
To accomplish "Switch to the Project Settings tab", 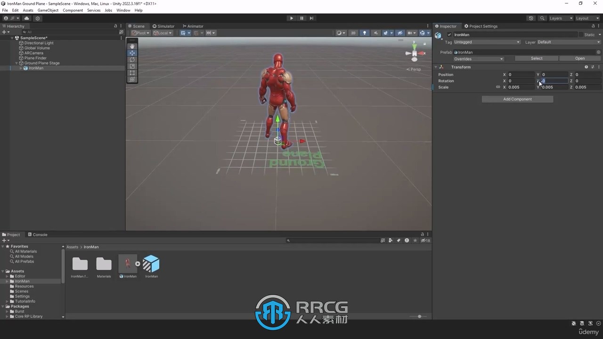I will (481, 26).
